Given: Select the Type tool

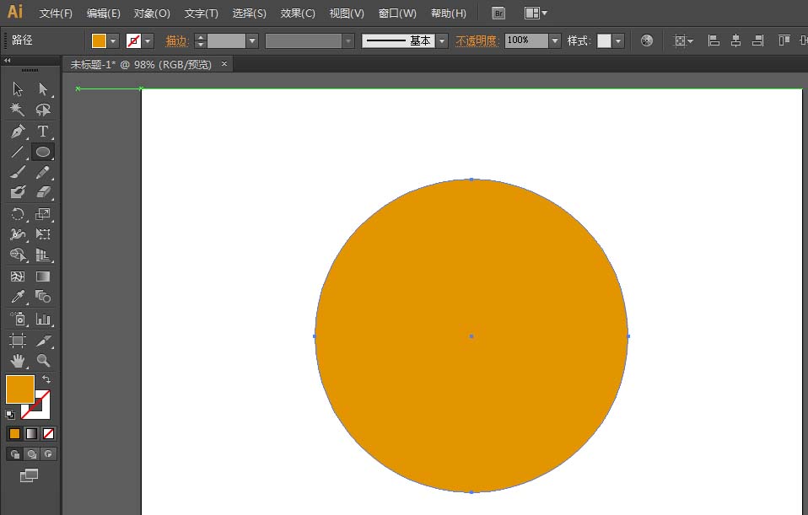Looking at the screenshot, I should (x=43, y=131).
